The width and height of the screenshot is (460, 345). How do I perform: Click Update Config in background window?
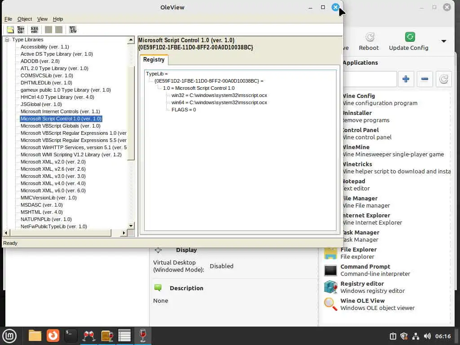[409, 42]
